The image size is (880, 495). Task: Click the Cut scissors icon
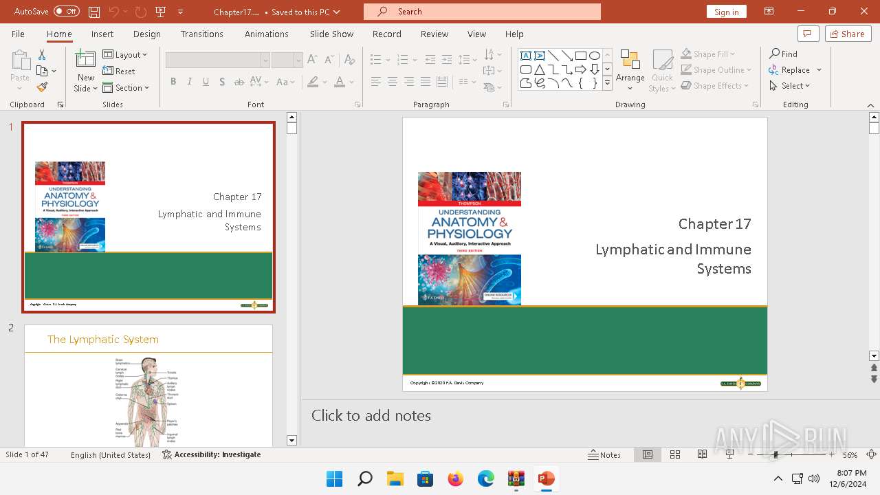tap(42, 55)
